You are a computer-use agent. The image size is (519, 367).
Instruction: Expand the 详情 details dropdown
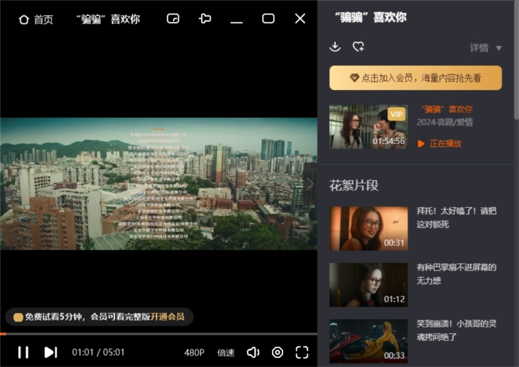tap(486, 48)
